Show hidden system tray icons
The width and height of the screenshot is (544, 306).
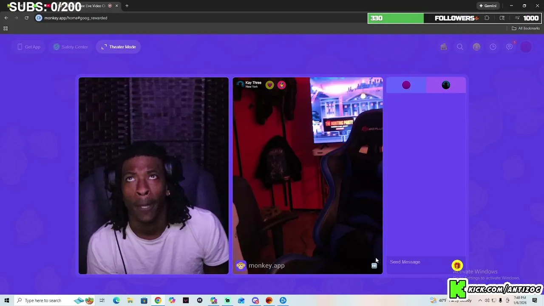point(480,300)
